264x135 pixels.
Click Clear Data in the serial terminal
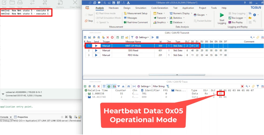click(75, 4)
